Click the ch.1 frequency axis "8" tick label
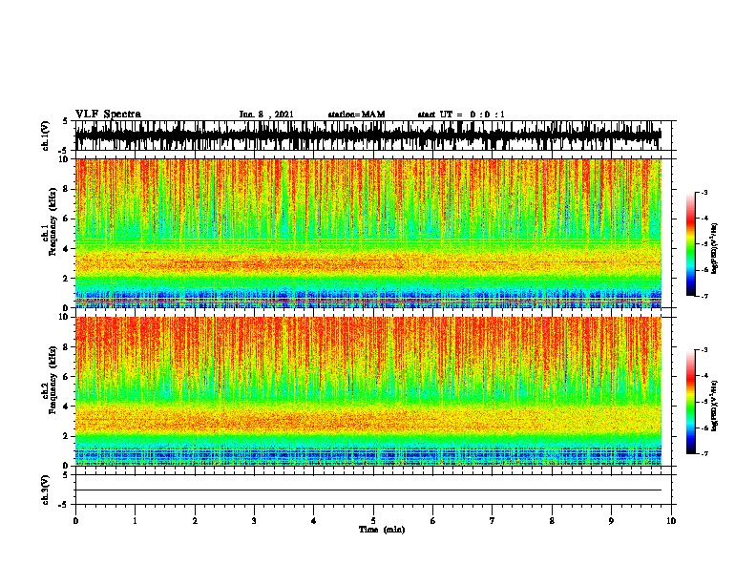The image size is (756, 584). [67, 189]
